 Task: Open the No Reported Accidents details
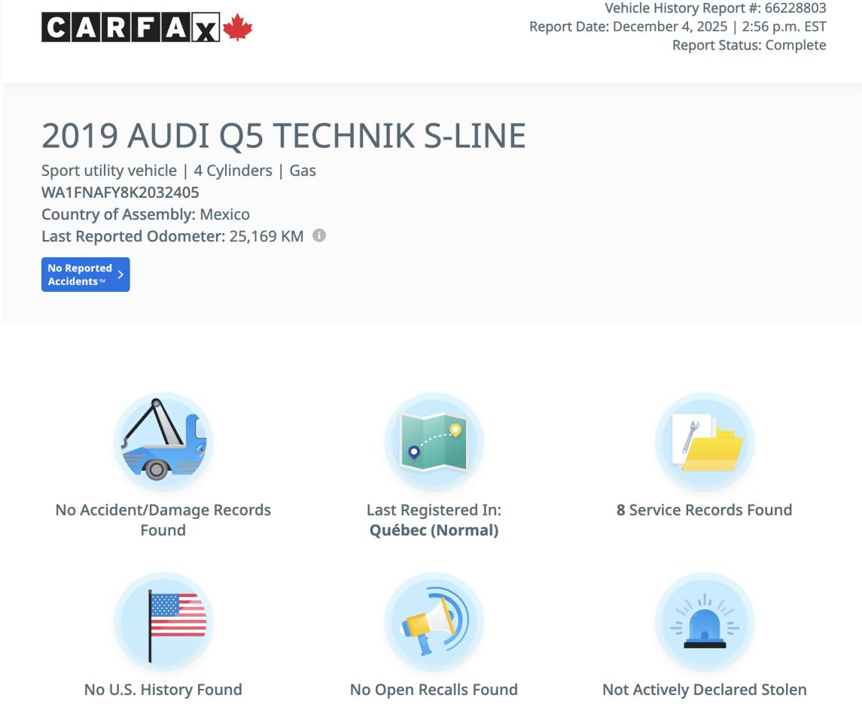[85, 275]
